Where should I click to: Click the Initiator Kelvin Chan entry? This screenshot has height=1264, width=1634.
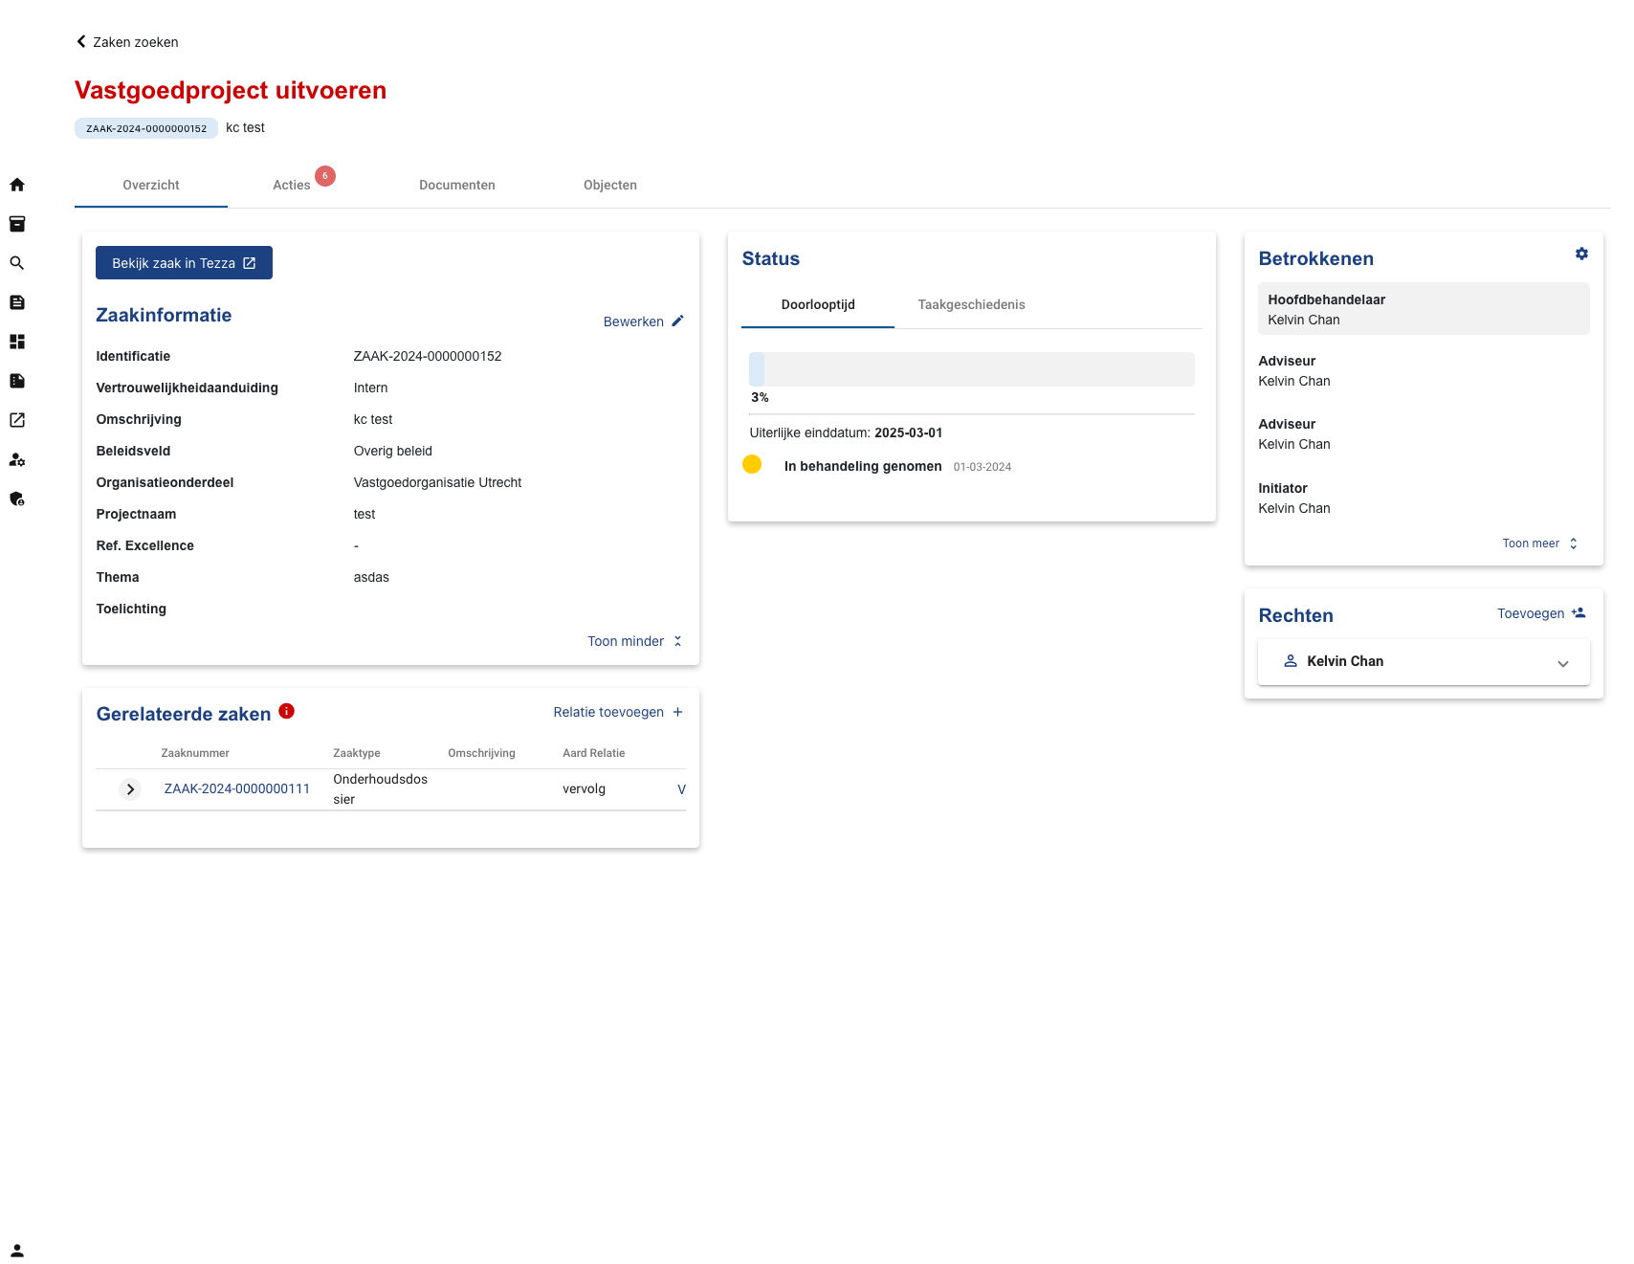(1294, 499)
